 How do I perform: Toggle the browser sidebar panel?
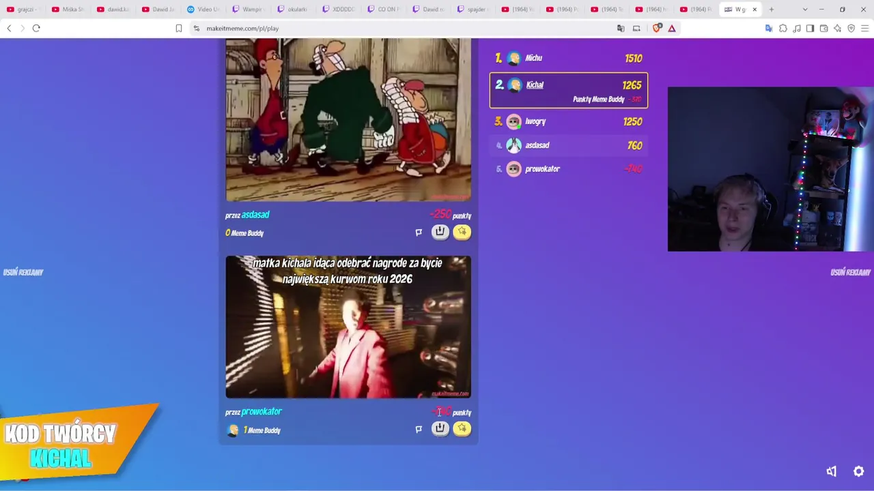click(810, 28)
